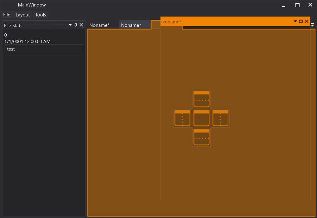Viewport: 317px width, 218px height.
Task: Click the test text field
Action: coord(43,49)
